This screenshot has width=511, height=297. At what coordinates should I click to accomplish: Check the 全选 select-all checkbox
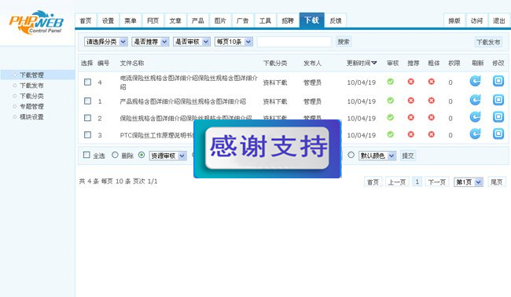(x=86, y=155)
